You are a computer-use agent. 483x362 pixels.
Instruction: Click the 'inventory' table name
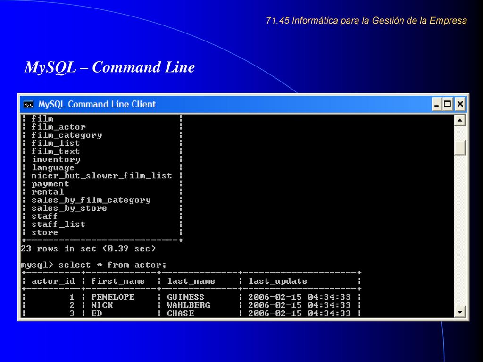coord(56,159)
